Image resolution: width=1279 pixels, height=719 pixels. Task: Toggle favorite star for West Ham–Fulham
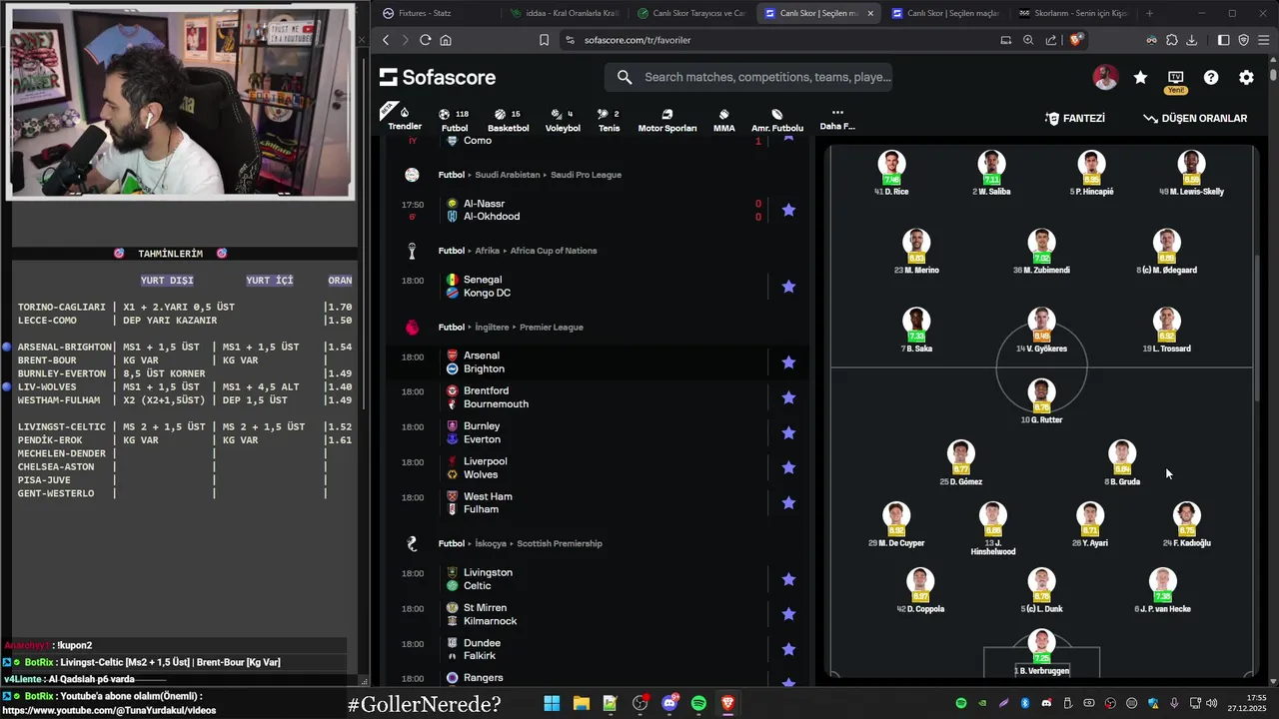[x=788, y=502]
